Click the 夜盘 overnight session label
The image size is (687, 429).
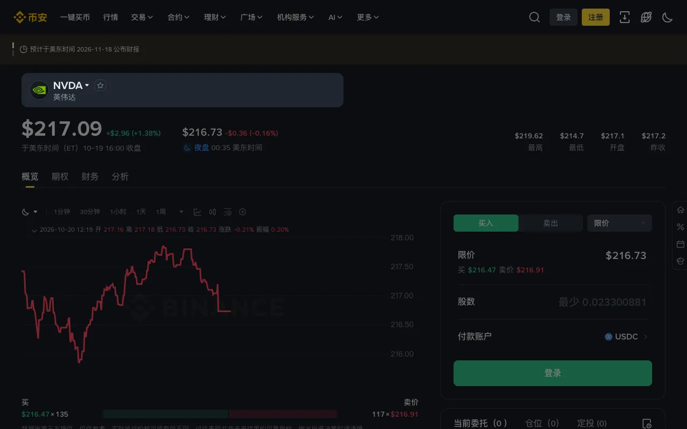202,147
